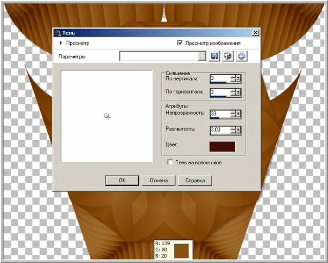Open the Параметры presets dropdown
328x263 pixels.
[x=202, y=56]
